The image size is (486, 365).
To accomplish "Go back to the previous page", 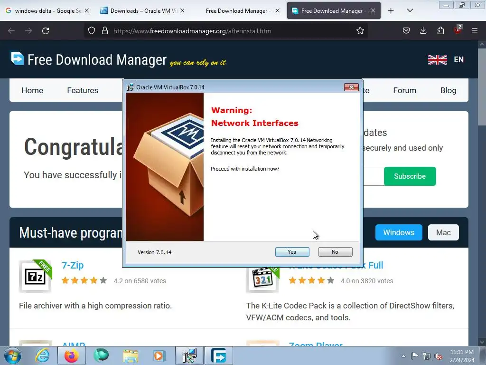I will click(11, 31).
